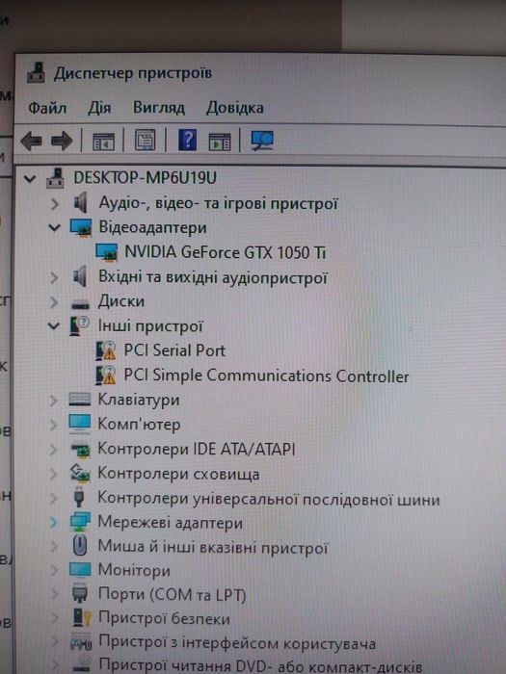Click the DESKTOP-MP6U19U computer icon
This screenshot has height=674, width=506.
click(55, 177)
